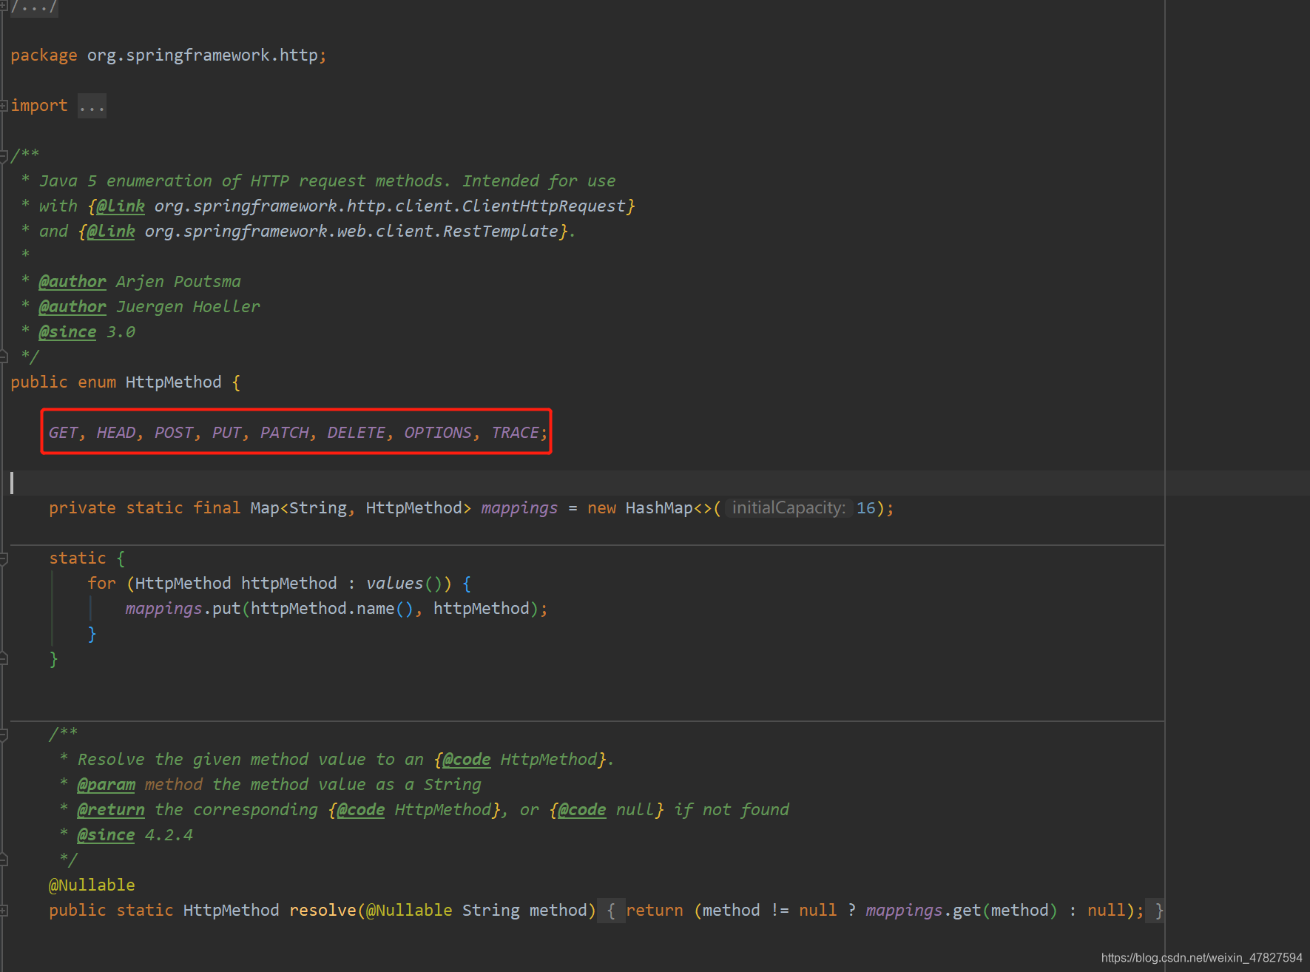Click the @since tag next to 3.0
This screenshot has width=1310, height=972.
click(67, 332)
